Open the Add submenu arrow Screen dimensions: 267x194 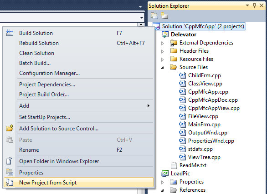(x=149, y=105)
